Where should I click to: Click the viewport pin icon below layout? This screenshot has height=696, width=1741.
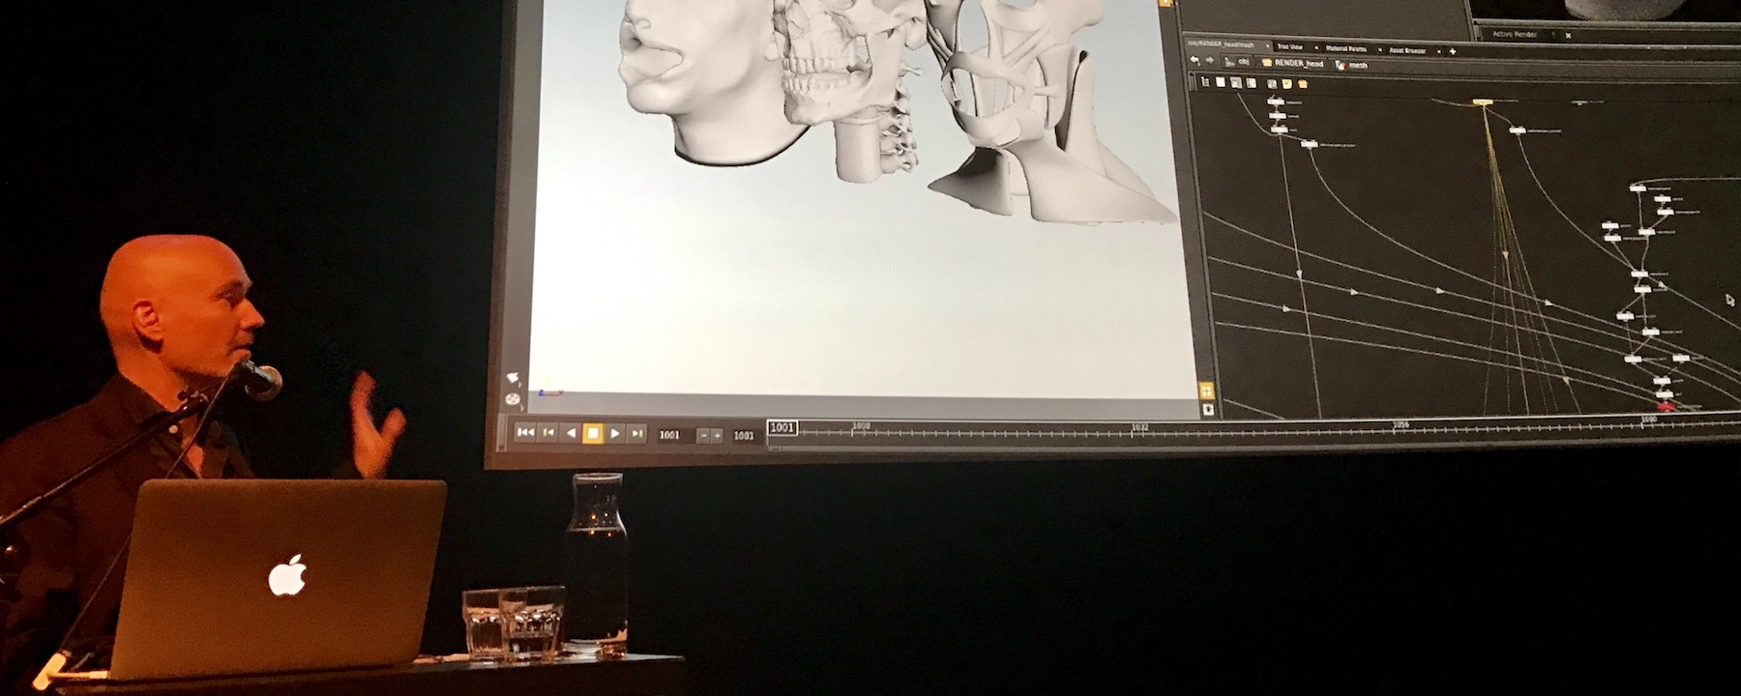point(1207,410)
